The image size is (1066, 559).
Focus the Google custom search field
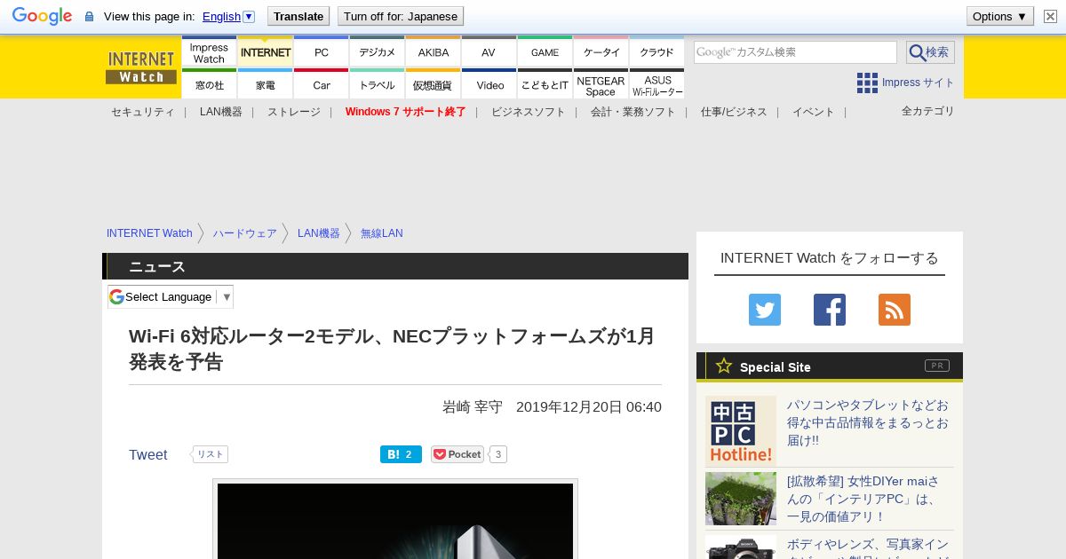tap(795, 52)
